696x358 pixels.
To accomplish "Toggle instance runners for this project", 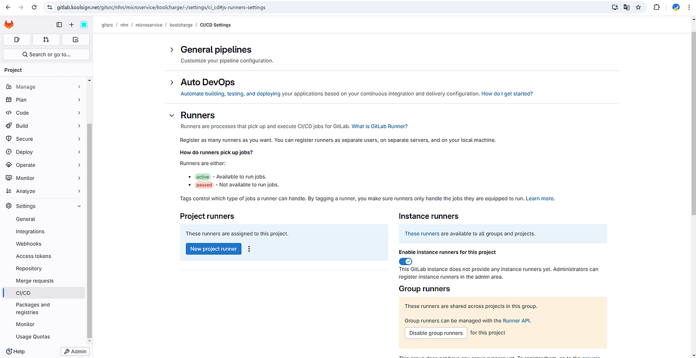I will (406, 261).
